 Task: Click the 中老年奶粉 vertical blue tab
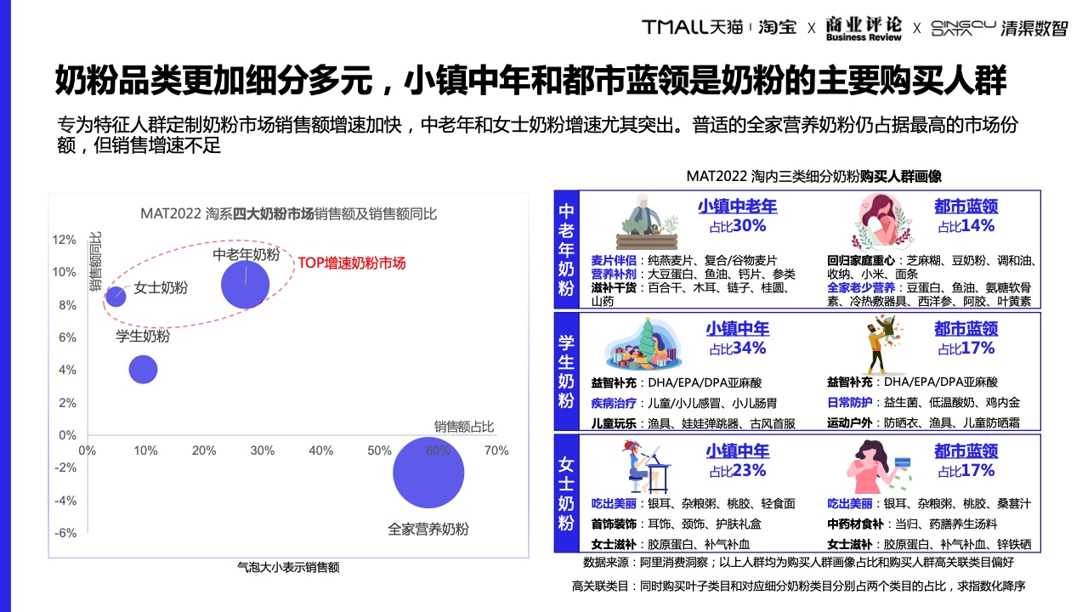[566, 249]
